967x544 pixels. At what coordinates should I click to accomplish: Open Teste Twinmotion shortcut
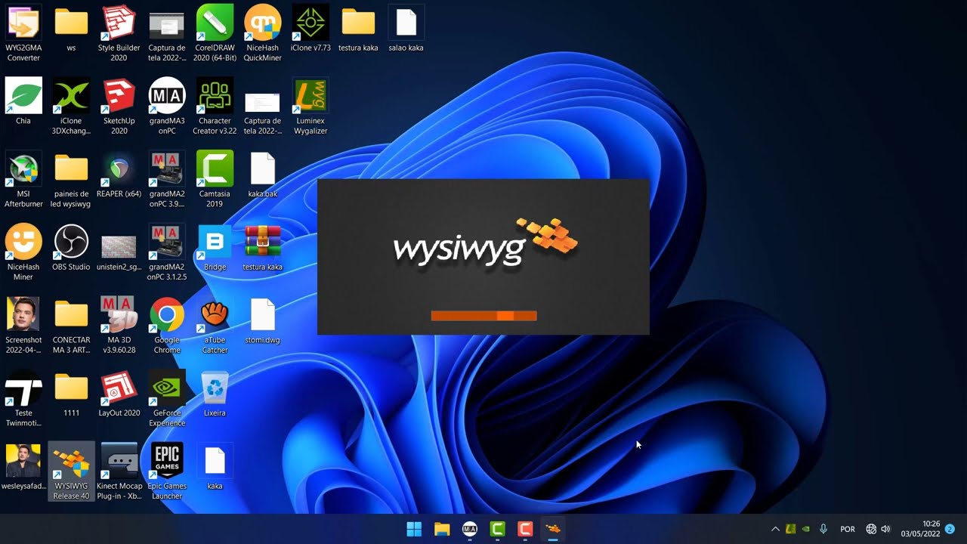[x=23, y=399]
